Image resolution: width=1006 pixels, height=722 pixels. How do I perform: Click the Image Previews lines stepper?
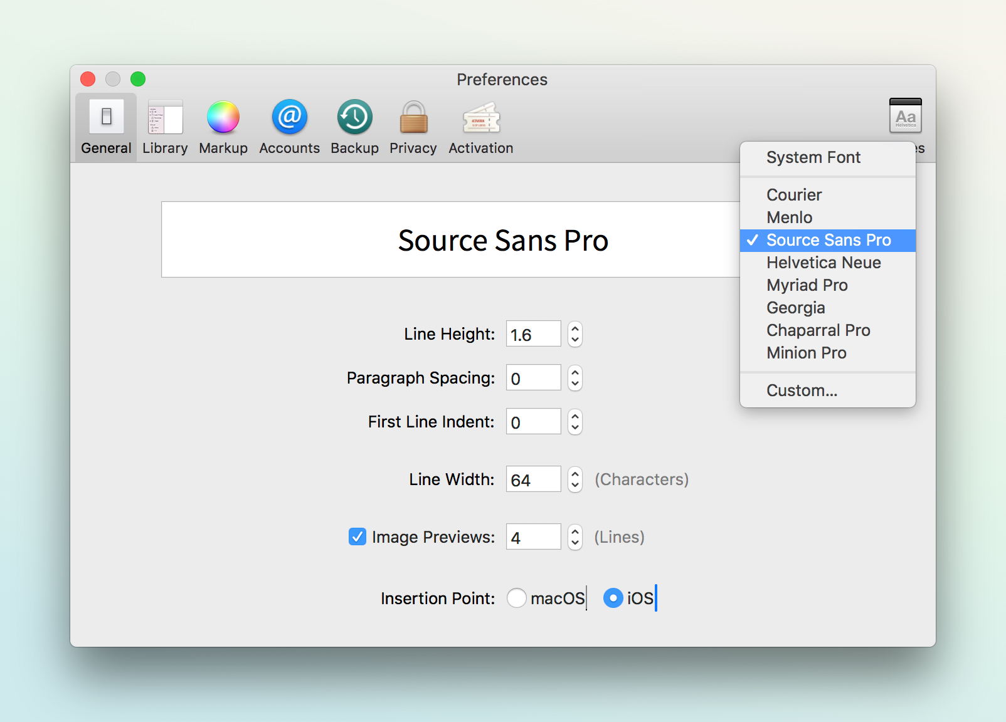pos(575,537)
